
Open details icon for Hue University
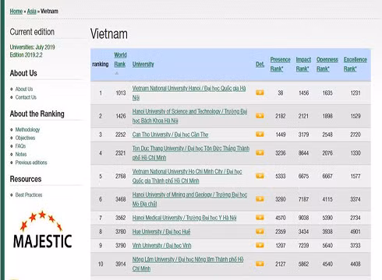point(260,231)
